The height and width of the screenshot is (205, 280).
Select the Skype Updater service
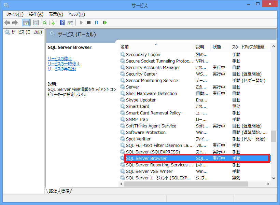tap(195, 100)
